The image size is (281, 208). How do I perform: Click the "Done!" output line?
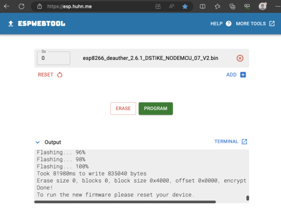point(45,188)
